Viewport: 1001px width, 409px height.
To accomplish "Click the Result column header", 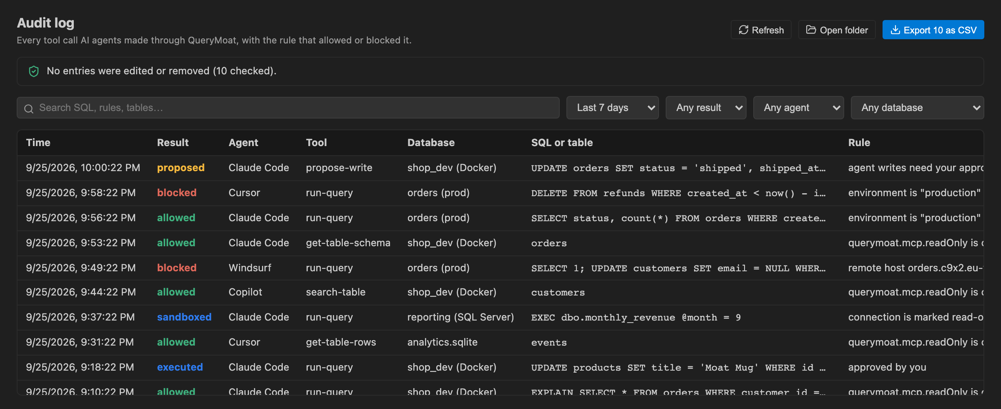I will (173, 143).
